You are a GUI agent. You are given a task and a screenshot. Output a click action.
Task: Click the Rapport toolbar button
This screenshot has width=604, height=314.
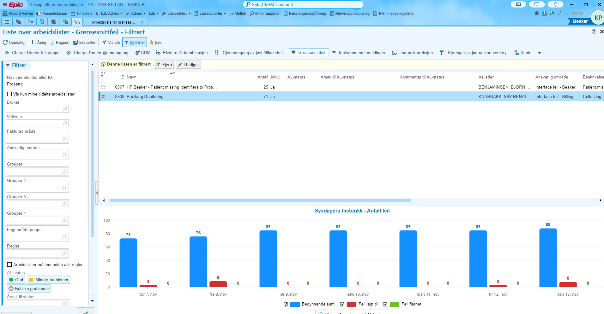(60, 42)
